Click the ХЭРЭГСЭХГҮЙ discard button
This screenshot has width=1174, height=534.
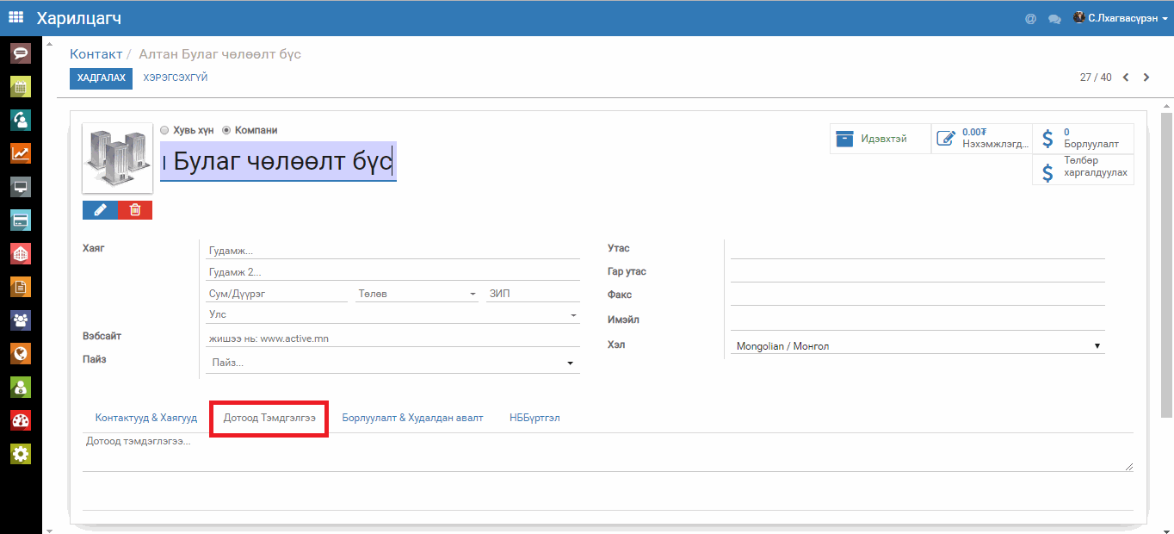pyautogui.click(x=176, y=78)
